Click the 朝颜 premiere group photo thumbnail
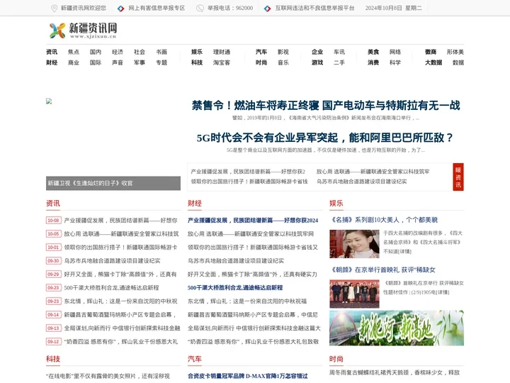Image resolution: width=510 pixels, height=383 pixels. [354, 294]
